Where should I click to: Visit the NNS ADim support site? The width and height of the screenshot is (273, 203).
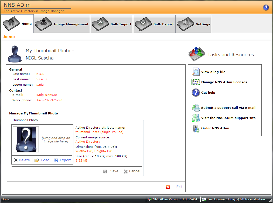tap(228, 118)
